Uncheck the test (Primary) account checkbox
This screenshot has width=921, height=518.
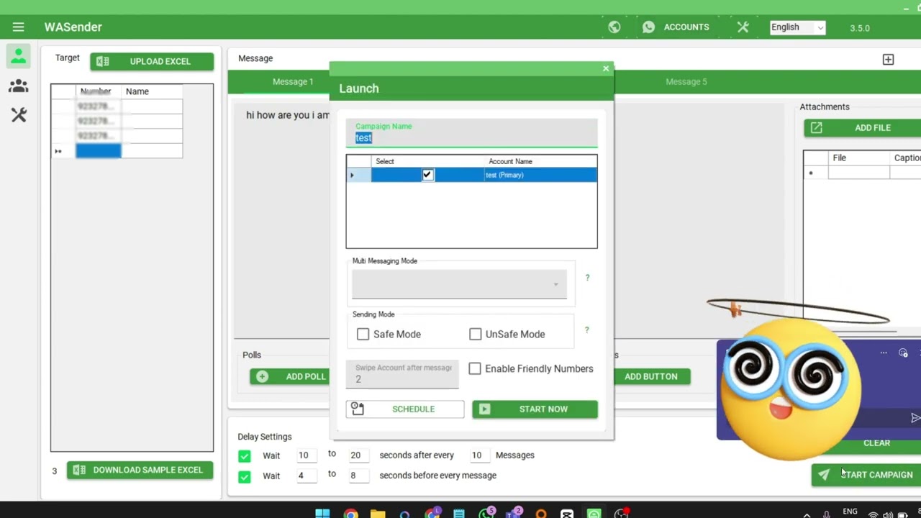click(427, 175)
